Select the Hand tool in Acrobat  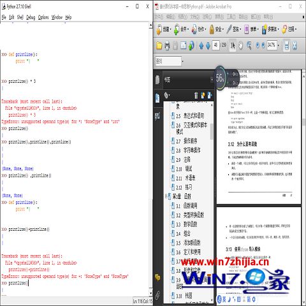point(240,45)
